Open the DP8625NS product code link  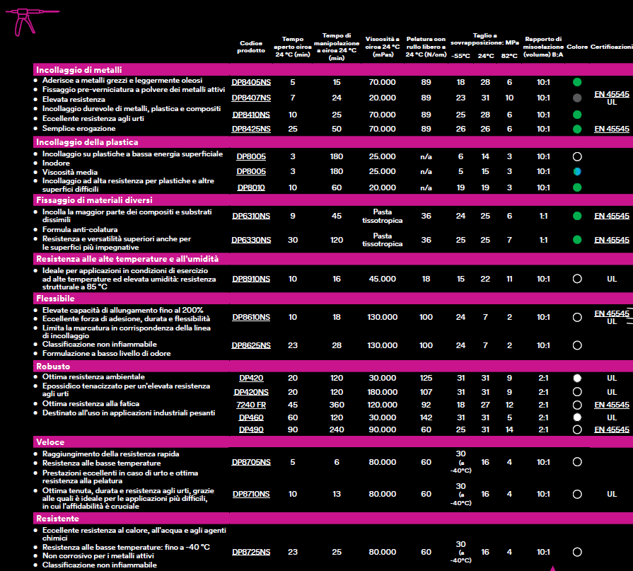coord(251,345)
